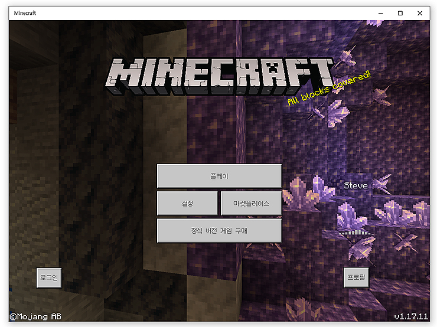Image resolution: width=437 pixels, height=327 pixels.
Task: Minimize the Minecraft window
Action: tap(380, 13)
